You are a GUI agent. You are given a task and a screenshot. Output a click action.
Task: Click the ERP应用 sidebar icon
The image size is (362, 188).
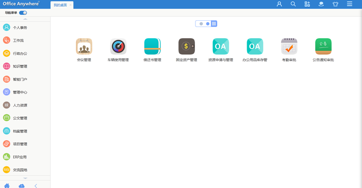tap(6, 157)
